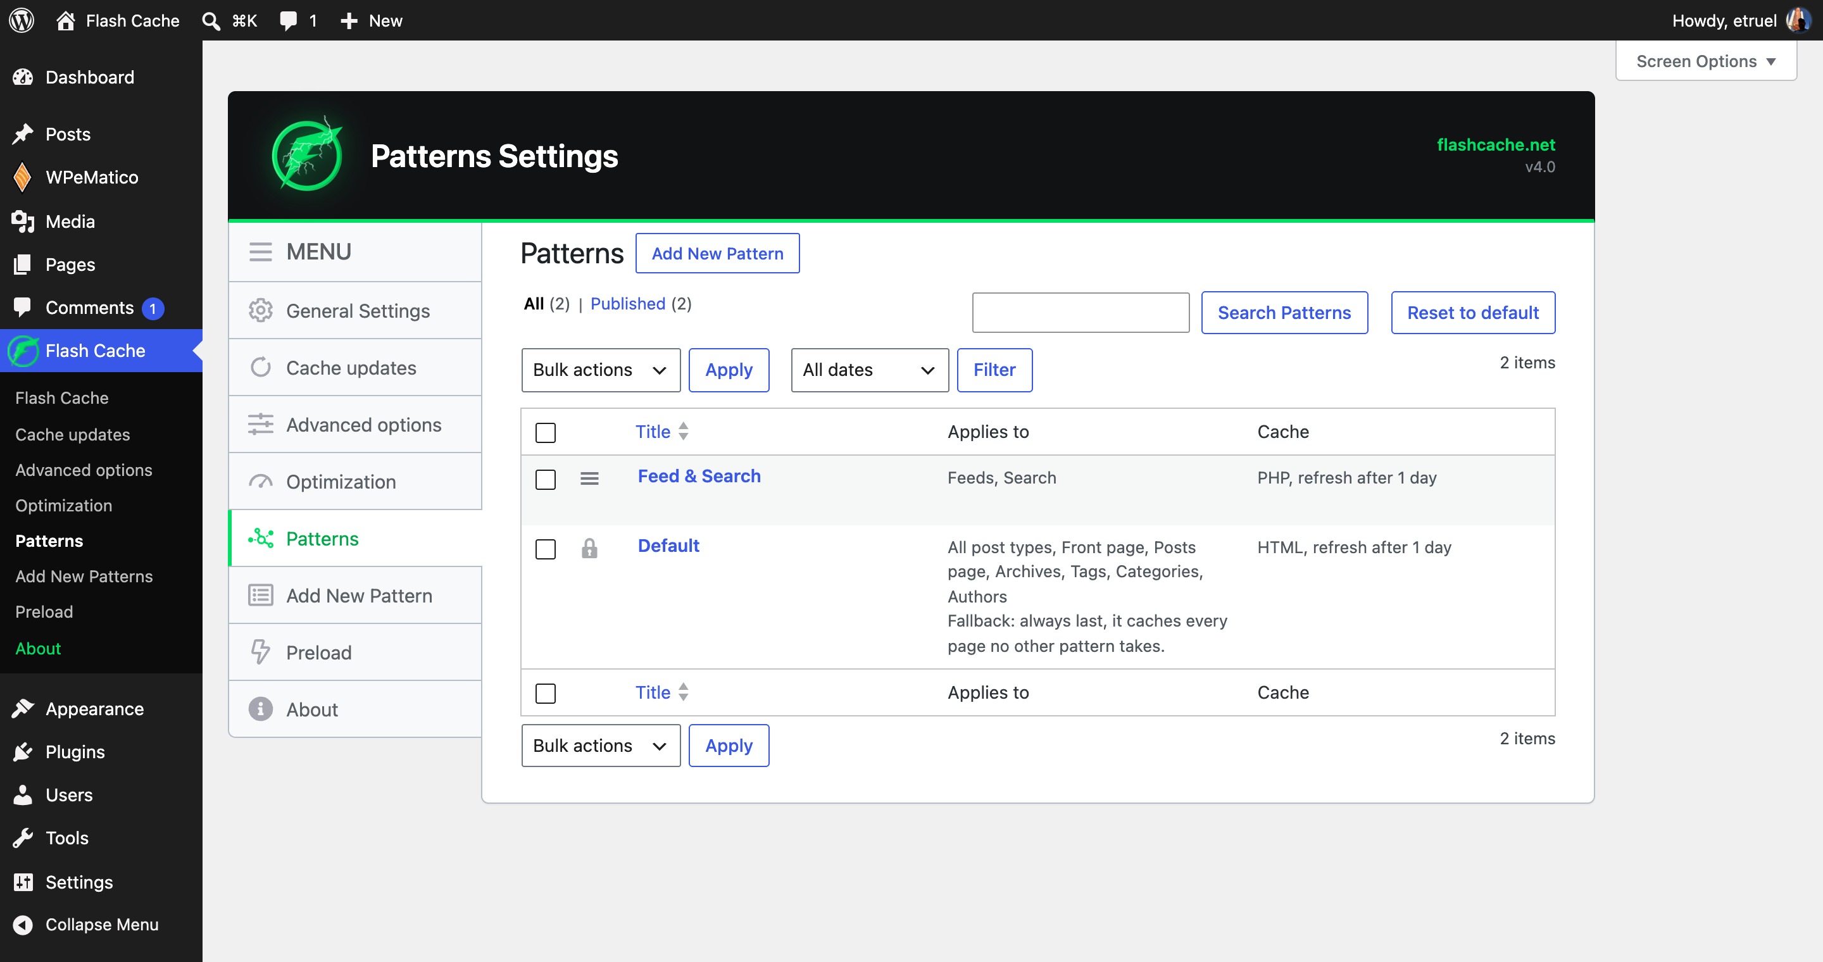Click the WordPress logo icon
The width and height of the screenshot is (1823, 962).
click(x=22, y=20)
